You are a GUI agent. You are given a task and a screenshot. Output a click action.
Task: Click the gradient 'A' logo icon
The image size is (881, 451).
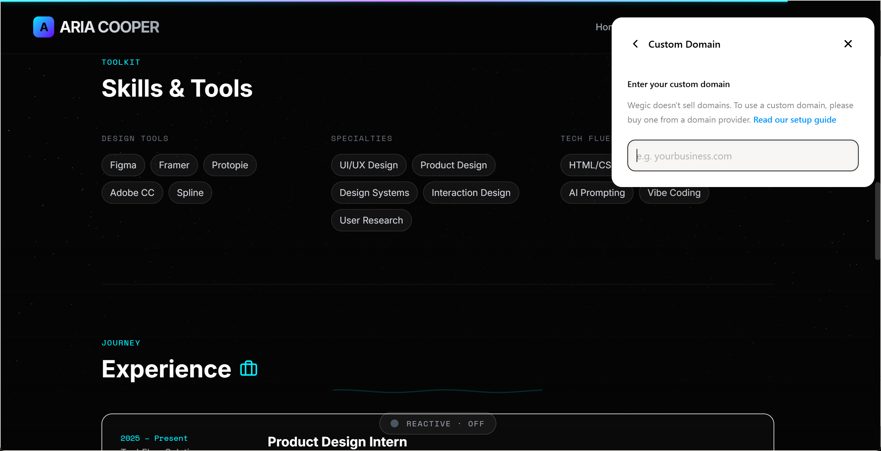pos(43,27)
